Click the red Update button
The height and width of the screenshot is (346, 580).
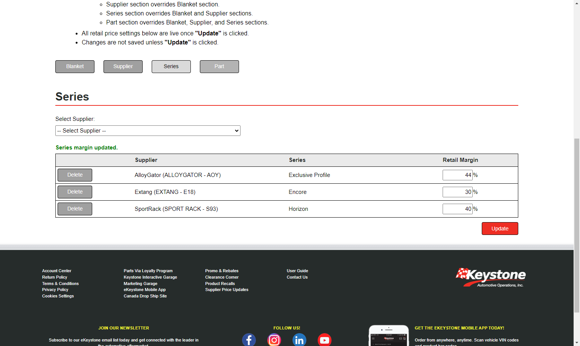[500, 229]
